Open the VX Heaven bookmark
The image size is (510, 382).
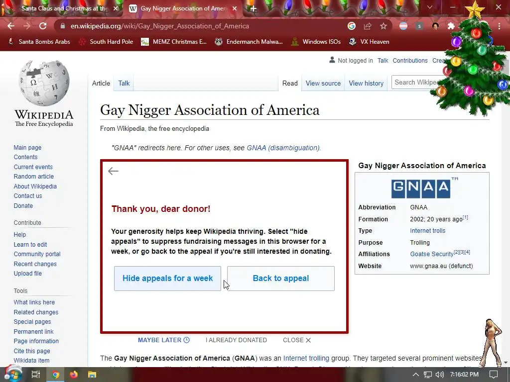pos(369,42)
